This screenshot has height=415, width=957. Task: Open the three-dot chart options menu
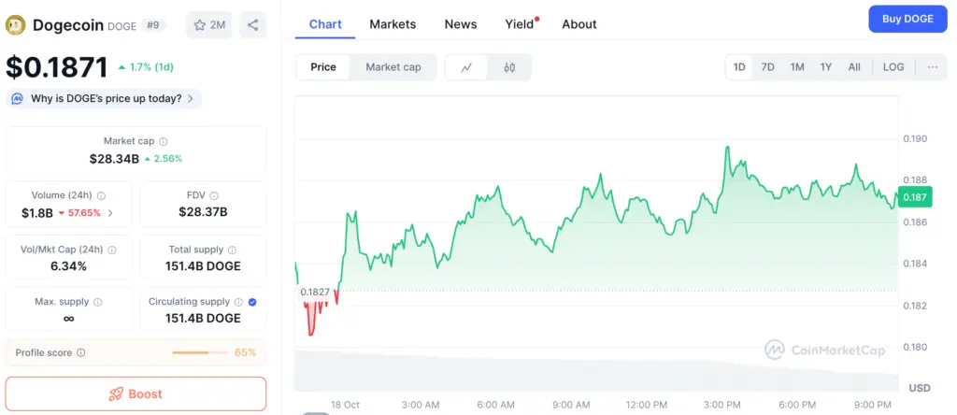932,67
